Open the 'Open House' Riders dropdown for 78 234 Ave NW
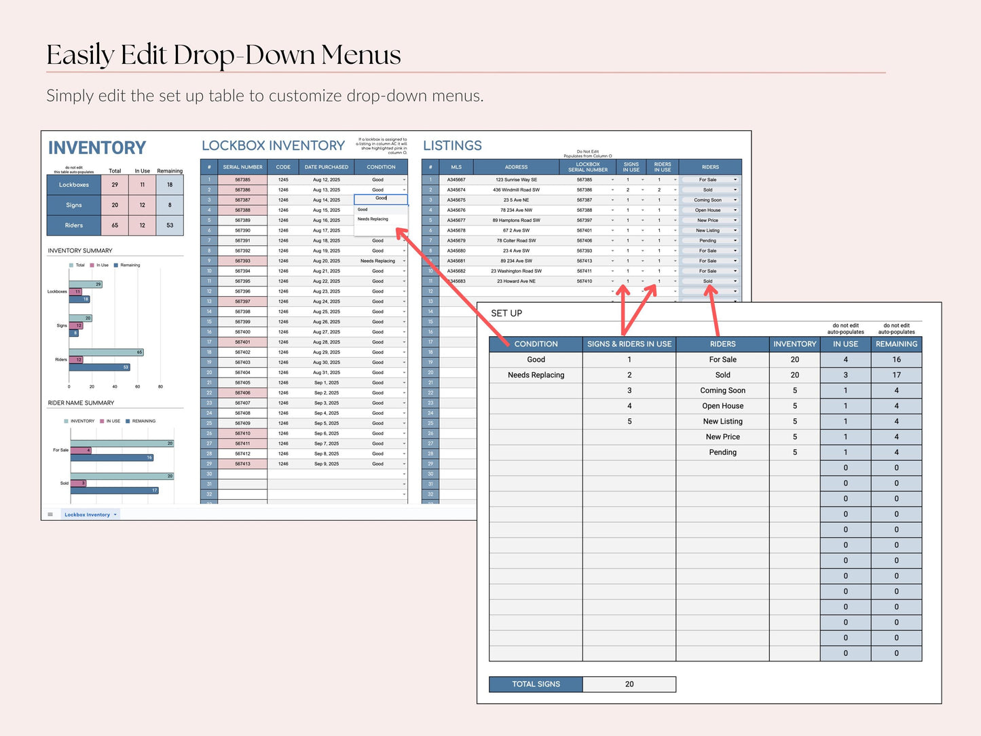This screenshot has height=736, width=981. click(x=735, y=210)
